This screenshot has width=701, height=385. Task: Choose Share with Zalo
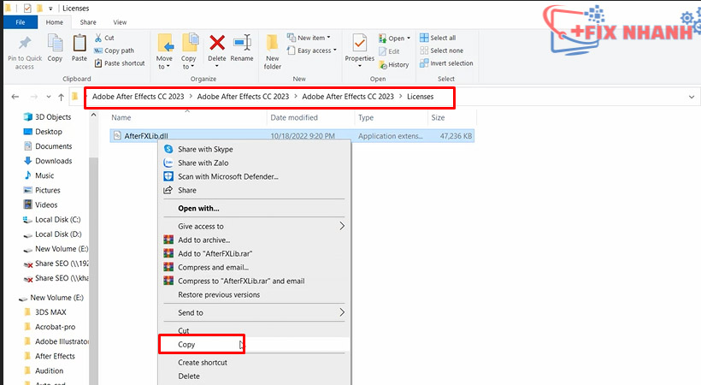coord(255,163)
